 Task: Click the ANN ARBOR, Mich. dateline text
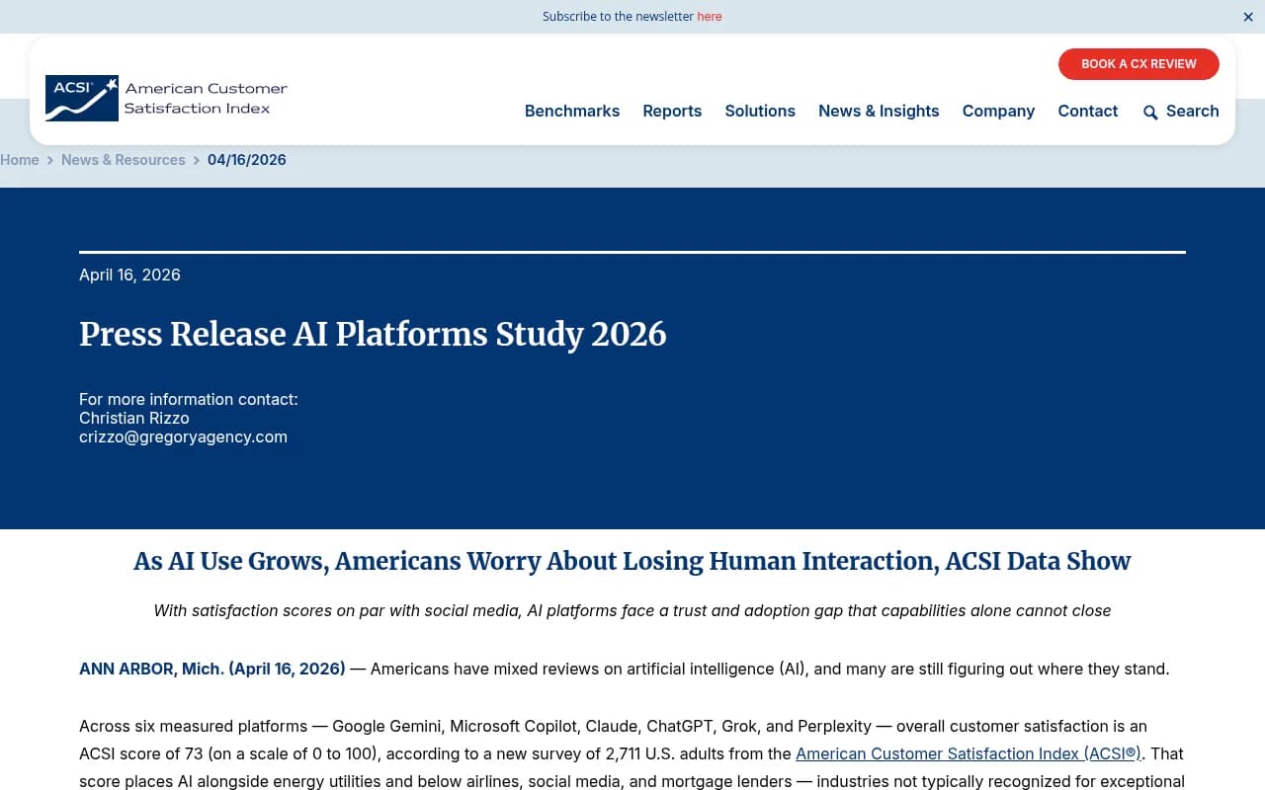pyautogui.click(x=212, y=669)
